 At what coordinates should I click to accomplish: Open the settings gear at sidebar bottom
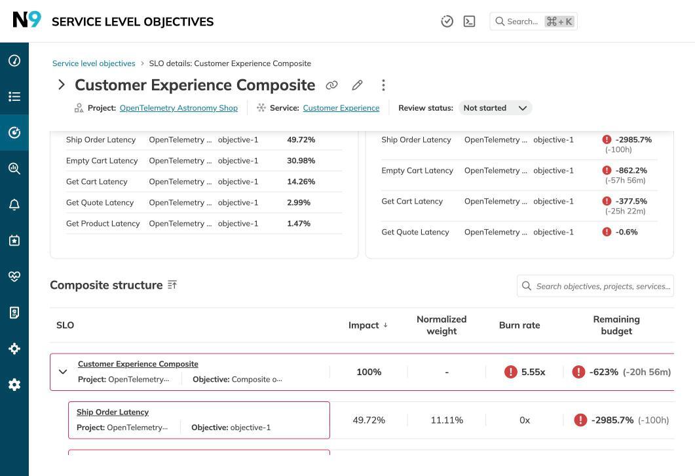pos(14,384)
